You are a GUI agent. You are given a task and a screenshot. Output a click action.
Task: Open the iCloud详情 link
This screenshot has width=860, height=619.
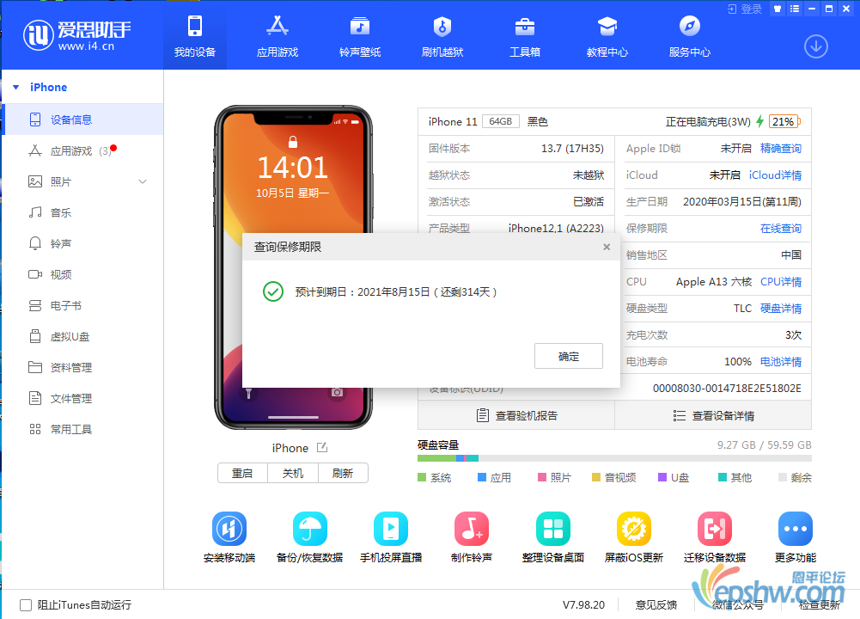click(775, 175)
